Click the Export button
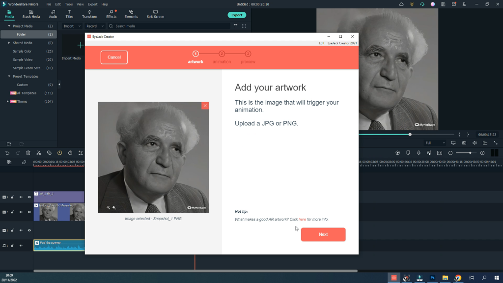Screen dimensions: 503x283 (237, 15)
